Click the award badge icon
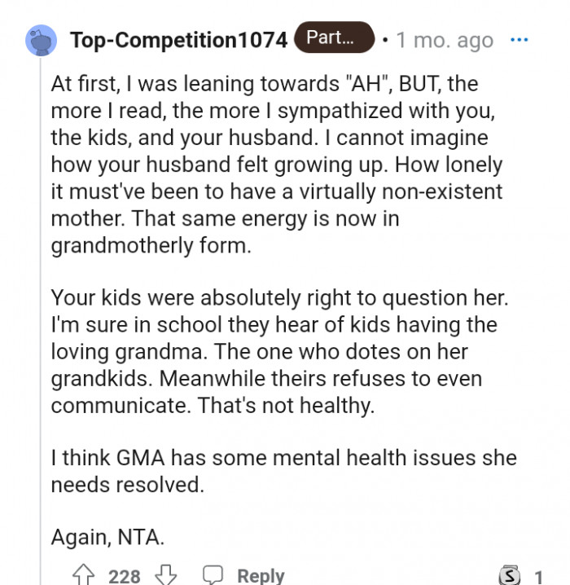Screen dimensions: 570x585 pos(508,576)
